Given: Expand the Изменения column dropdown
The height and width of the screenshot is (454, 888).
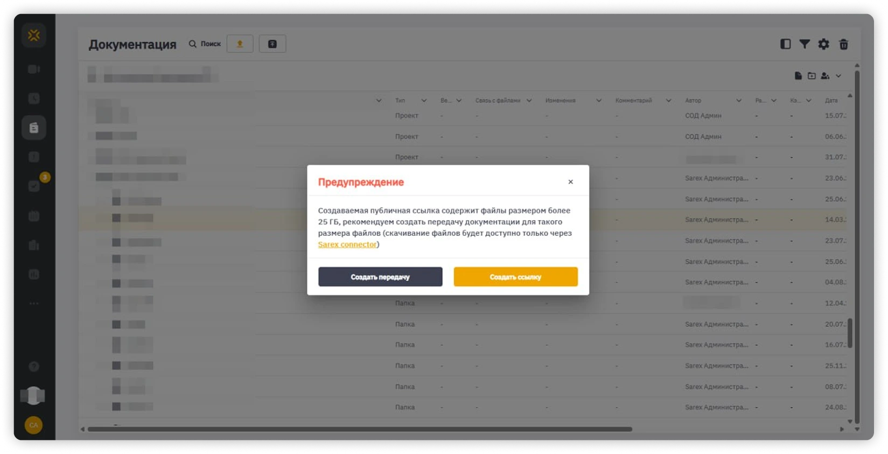Looking at the screenshot, I should [x=598, y=101].
